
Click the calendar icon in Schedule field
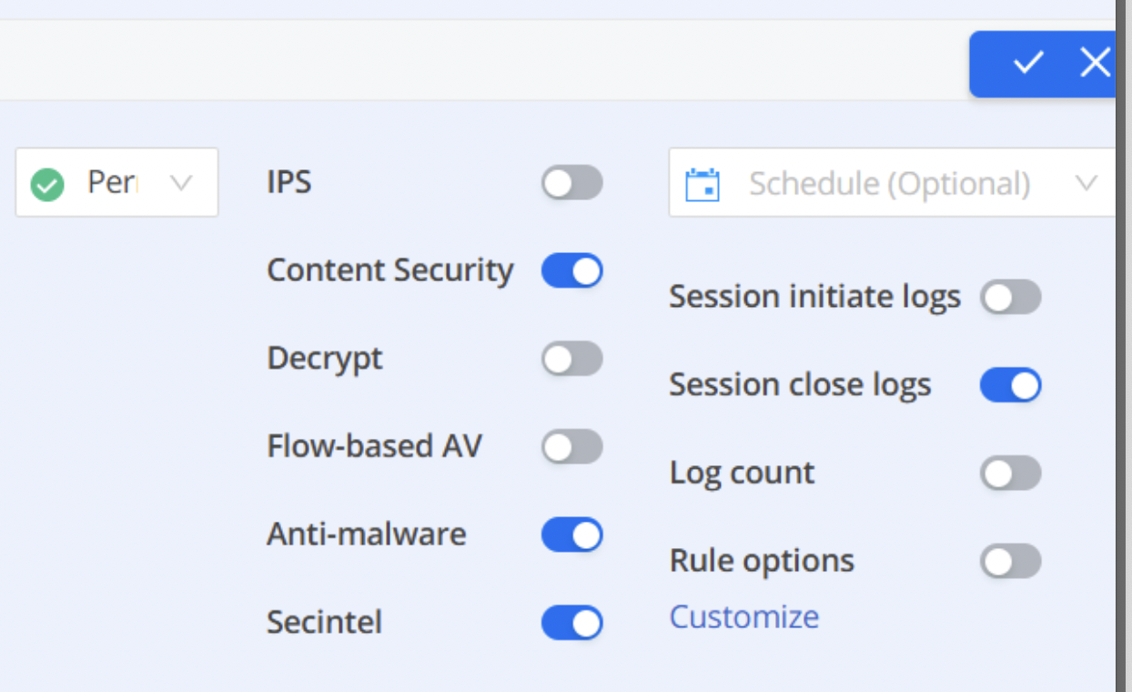tap(702, 184)
